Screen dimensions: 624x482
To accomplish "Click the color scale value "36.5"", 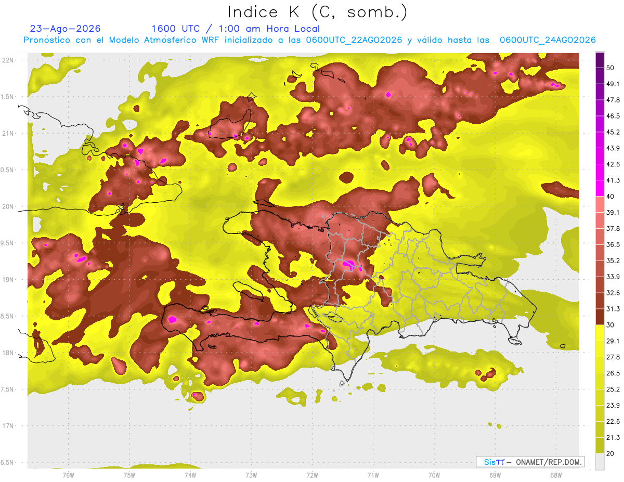I will [613, 244].
